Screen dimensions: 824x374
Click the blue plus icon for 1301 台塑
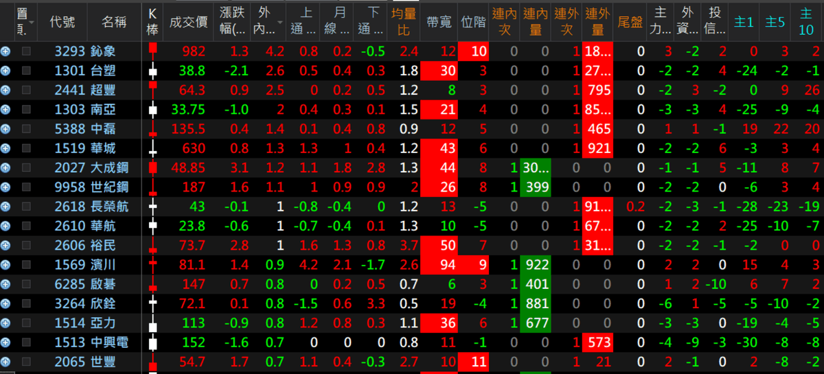click(x=5, y=70)
